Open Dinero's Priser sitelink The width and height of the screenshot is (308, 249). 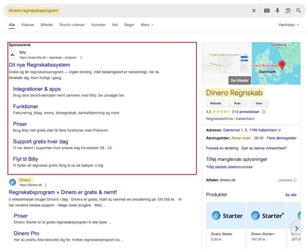[21, 216]
